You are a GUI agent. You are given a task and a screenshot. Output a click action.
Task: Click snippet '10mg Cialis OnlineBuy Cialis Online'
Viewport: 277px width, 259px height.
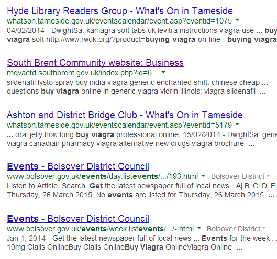125,247
